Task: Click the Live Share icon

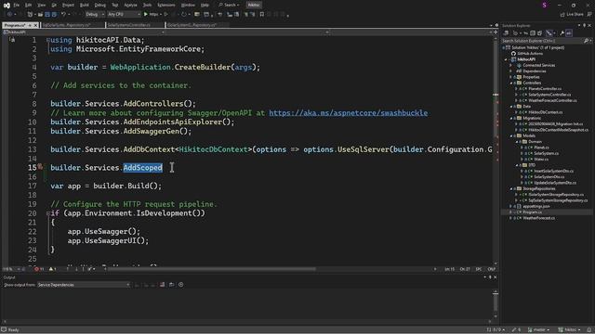Action: coord(562,15)
